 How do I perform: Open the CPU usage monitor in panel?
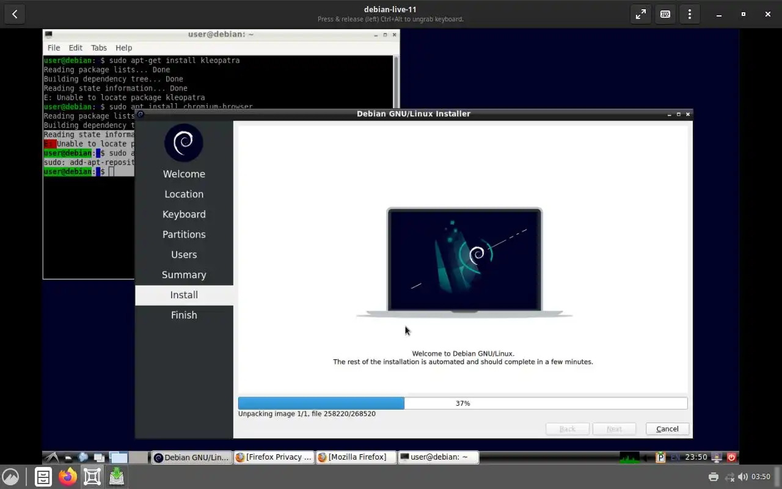click(x=629, y=457)
